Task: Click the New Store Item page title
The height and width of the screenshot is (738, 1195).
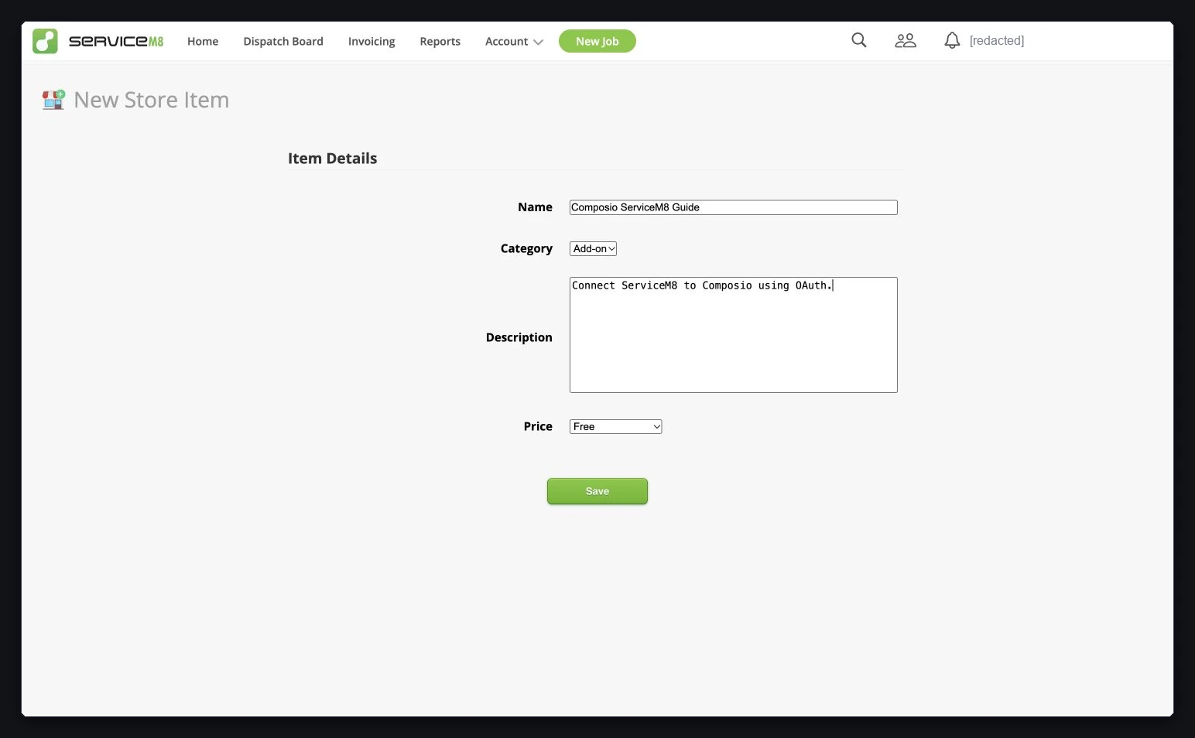Action: [x=152, y=100]
